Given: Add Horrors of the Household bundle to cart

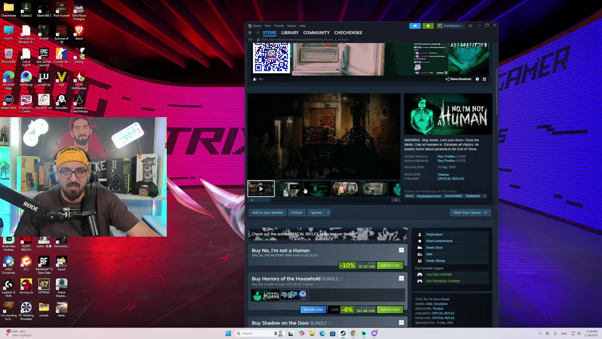Looking at the screenshot, I should [390, 309].
